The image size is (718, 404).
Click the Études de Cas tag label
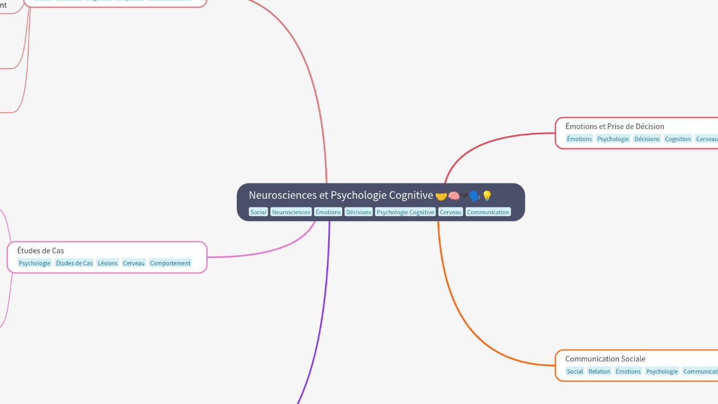[x=74, y=263]
